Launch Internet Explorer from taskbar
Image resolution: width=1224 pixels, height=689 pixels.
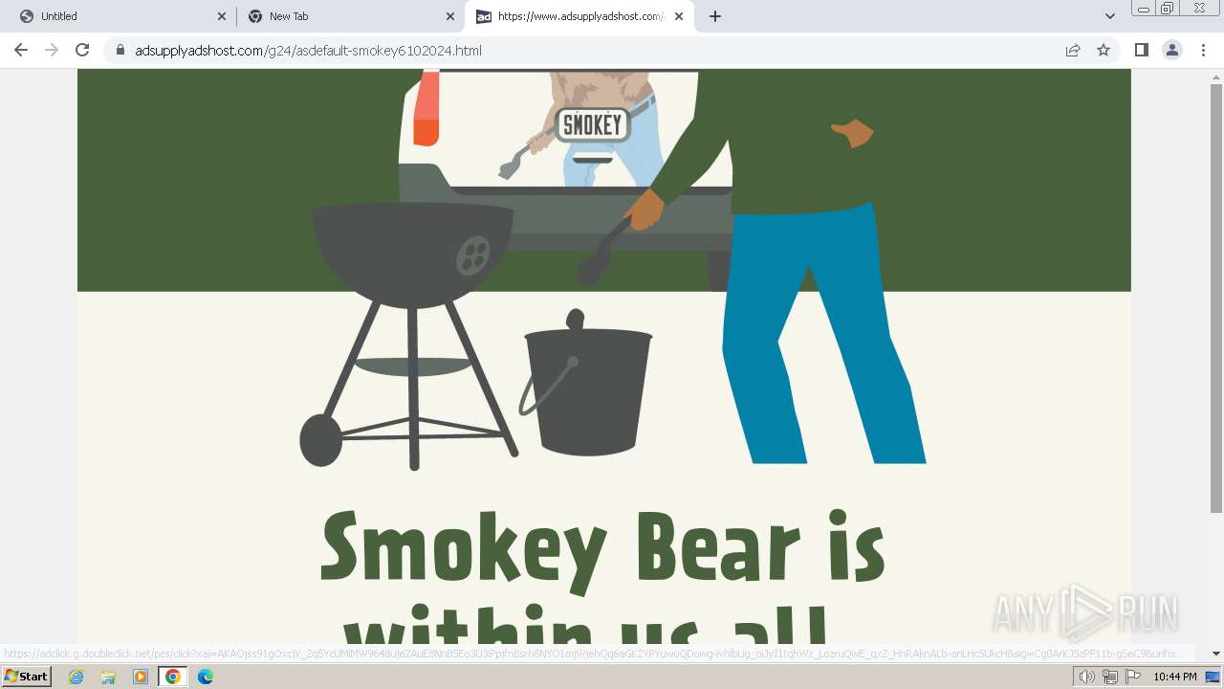(76, 677)
